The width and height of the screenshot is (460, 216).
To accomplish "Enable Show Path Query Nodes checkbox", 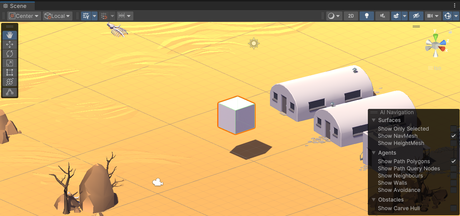I will [x=454, y=168].
